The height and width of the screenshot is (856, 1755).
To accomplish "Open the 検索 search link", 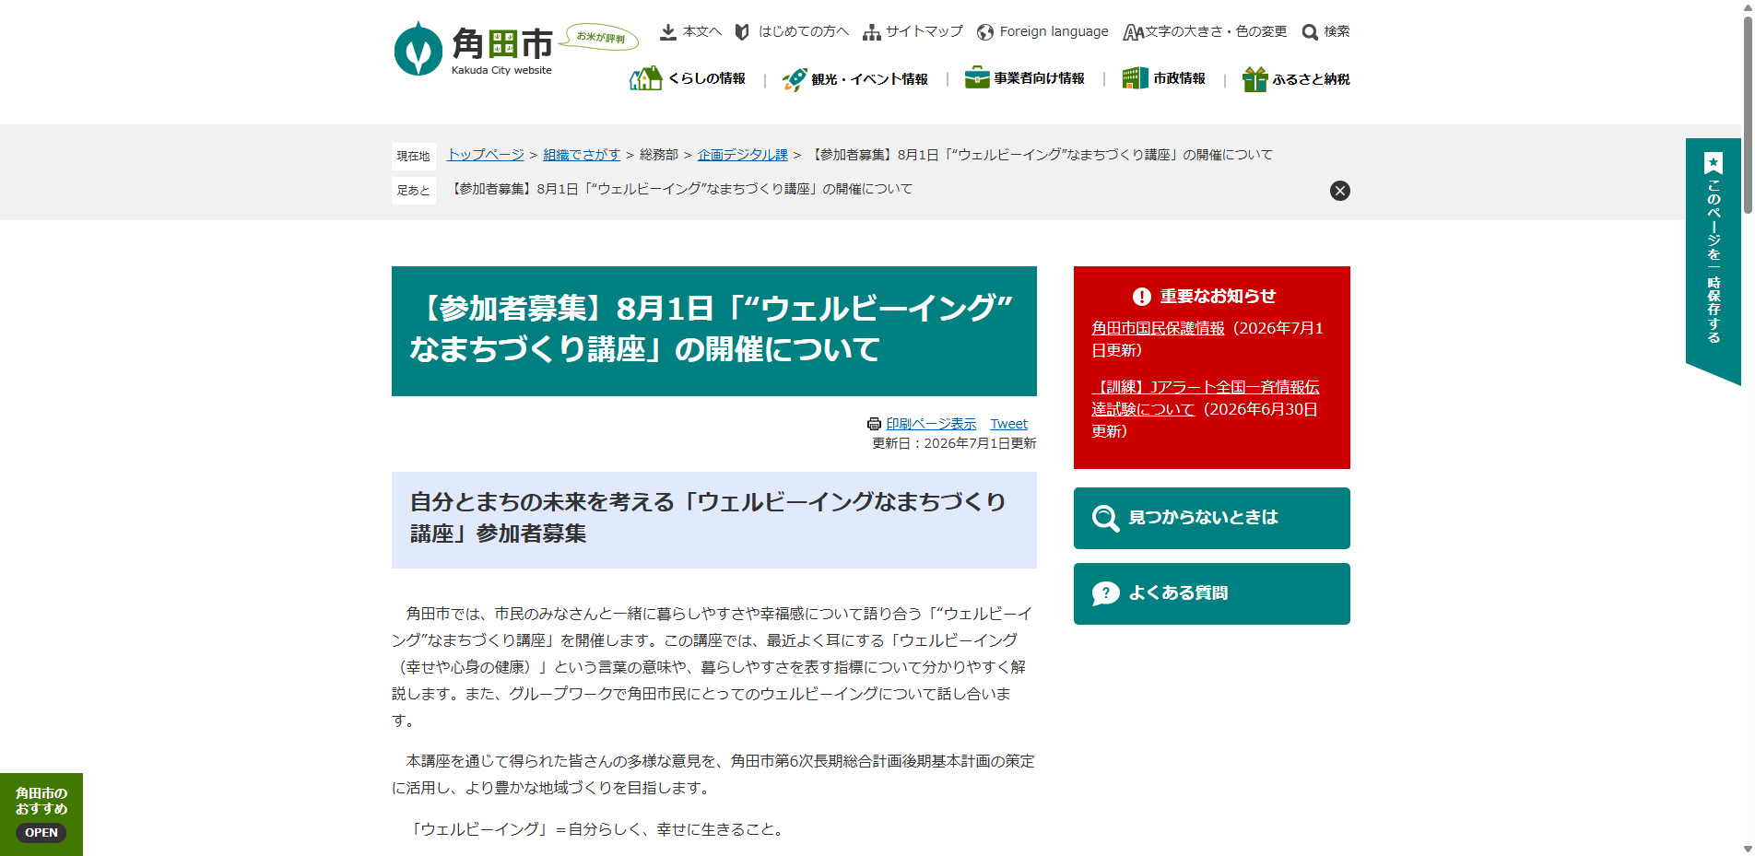I will [x=1337, y=31].
